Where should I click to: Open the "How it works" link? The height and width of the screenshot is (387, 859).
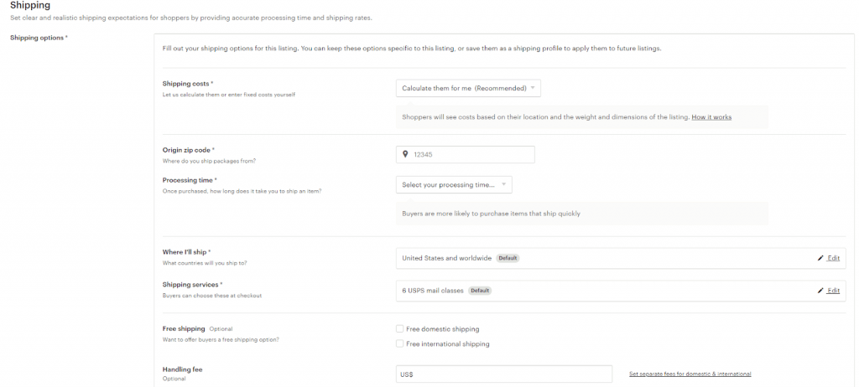click(711, 117)
